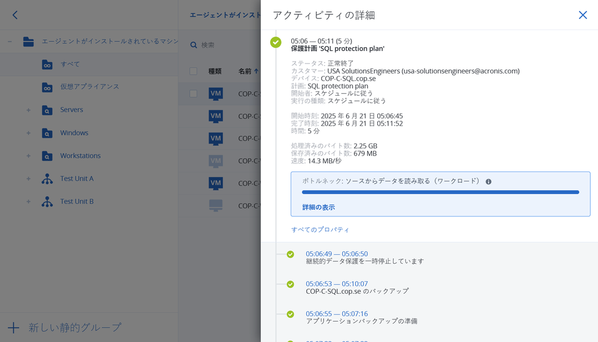The image size is (598, 342).
Task: Click the VM icon in the fifth device row
Action: point(216,184)
